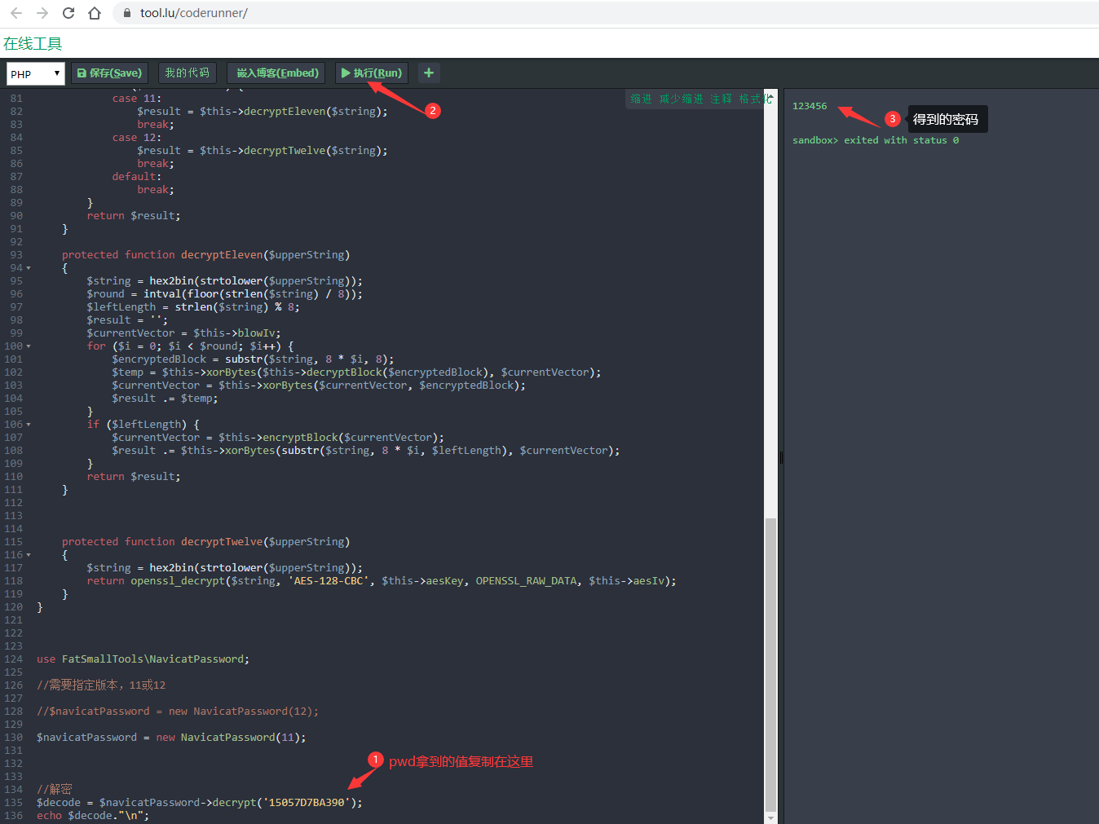Click the 'protected function decryptEleven' line
1099x824 pixels.
click(x=205, y=255)
